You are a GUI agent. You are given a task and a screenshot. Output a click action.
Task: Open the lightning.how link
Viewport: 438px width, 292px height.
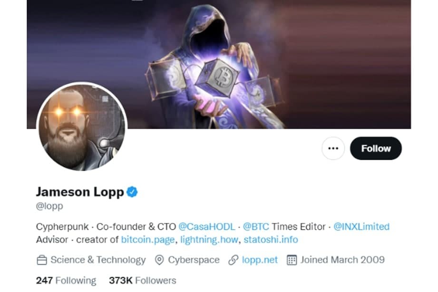coord(209,240)
